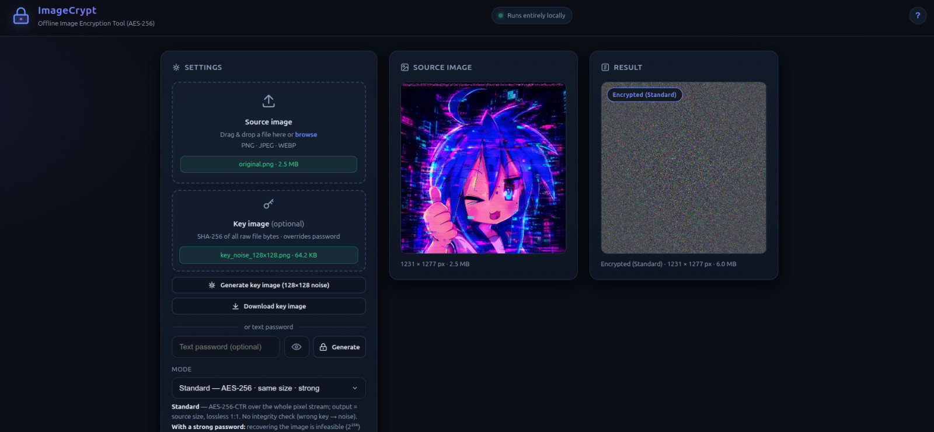Click the ImageCrypt title text
934x432 pixels.
click(67, 11)
